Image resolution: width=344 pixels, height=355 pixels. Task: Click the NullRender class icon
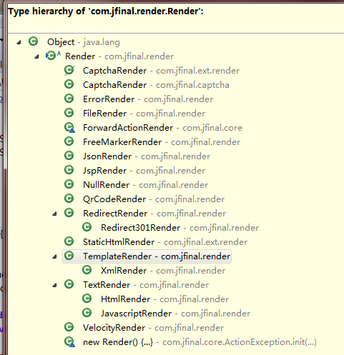pyautogui.click(x=69, y=184)
